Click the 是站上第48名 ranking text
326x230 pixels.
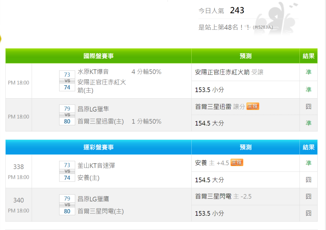coord(224,27)
